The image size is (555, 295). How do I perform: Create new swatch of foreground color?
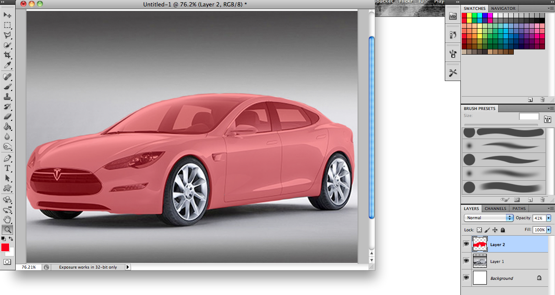tap(530, 100)
